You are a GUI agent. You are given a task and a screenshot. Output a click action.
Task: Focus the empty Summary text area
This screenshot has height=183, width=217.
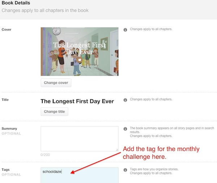79,138
